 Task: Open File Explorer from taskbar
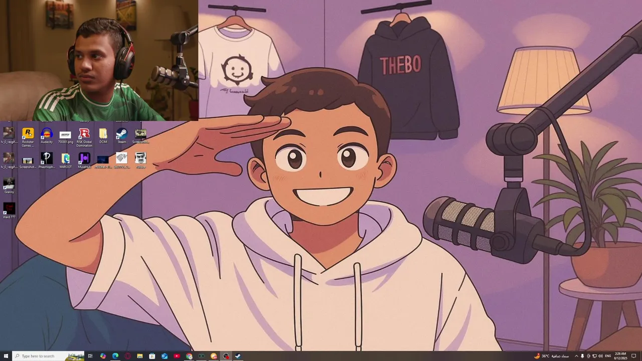[x=140, y=356]
